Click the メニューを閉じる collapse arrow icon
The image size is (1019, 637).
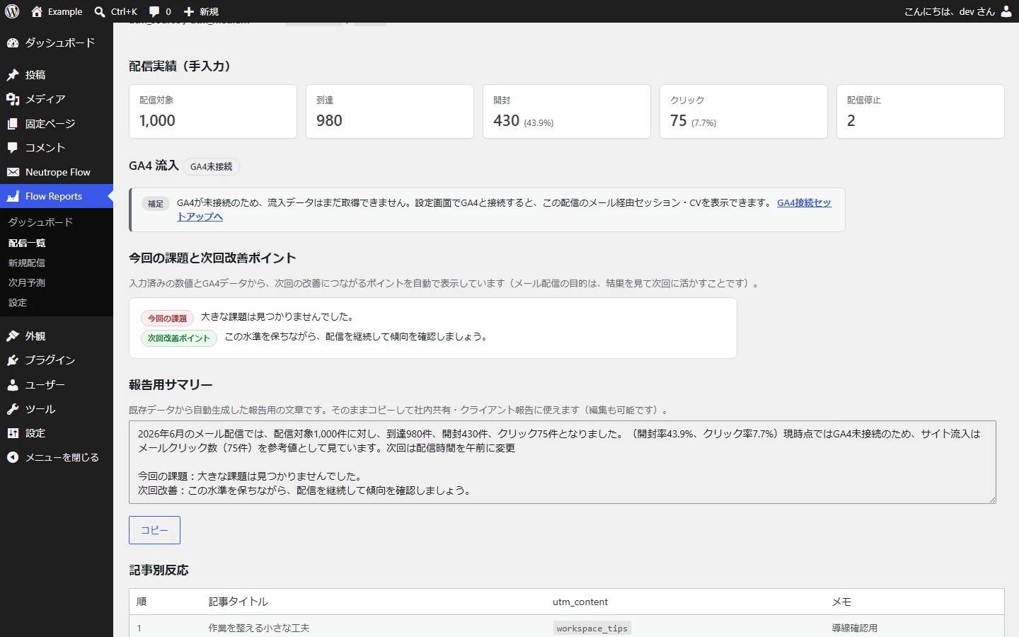pyautogui.click(x=13, y=458)
